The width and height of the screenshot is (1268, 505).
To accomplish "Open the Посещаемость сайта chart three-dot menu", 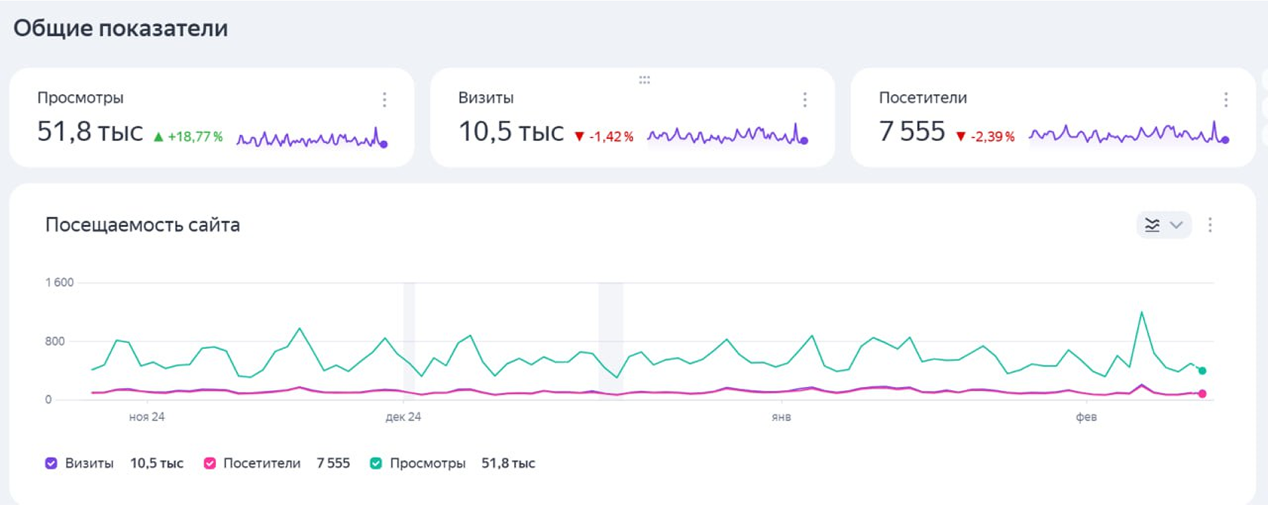I will pyautogui.click(x=1210, y=225).
